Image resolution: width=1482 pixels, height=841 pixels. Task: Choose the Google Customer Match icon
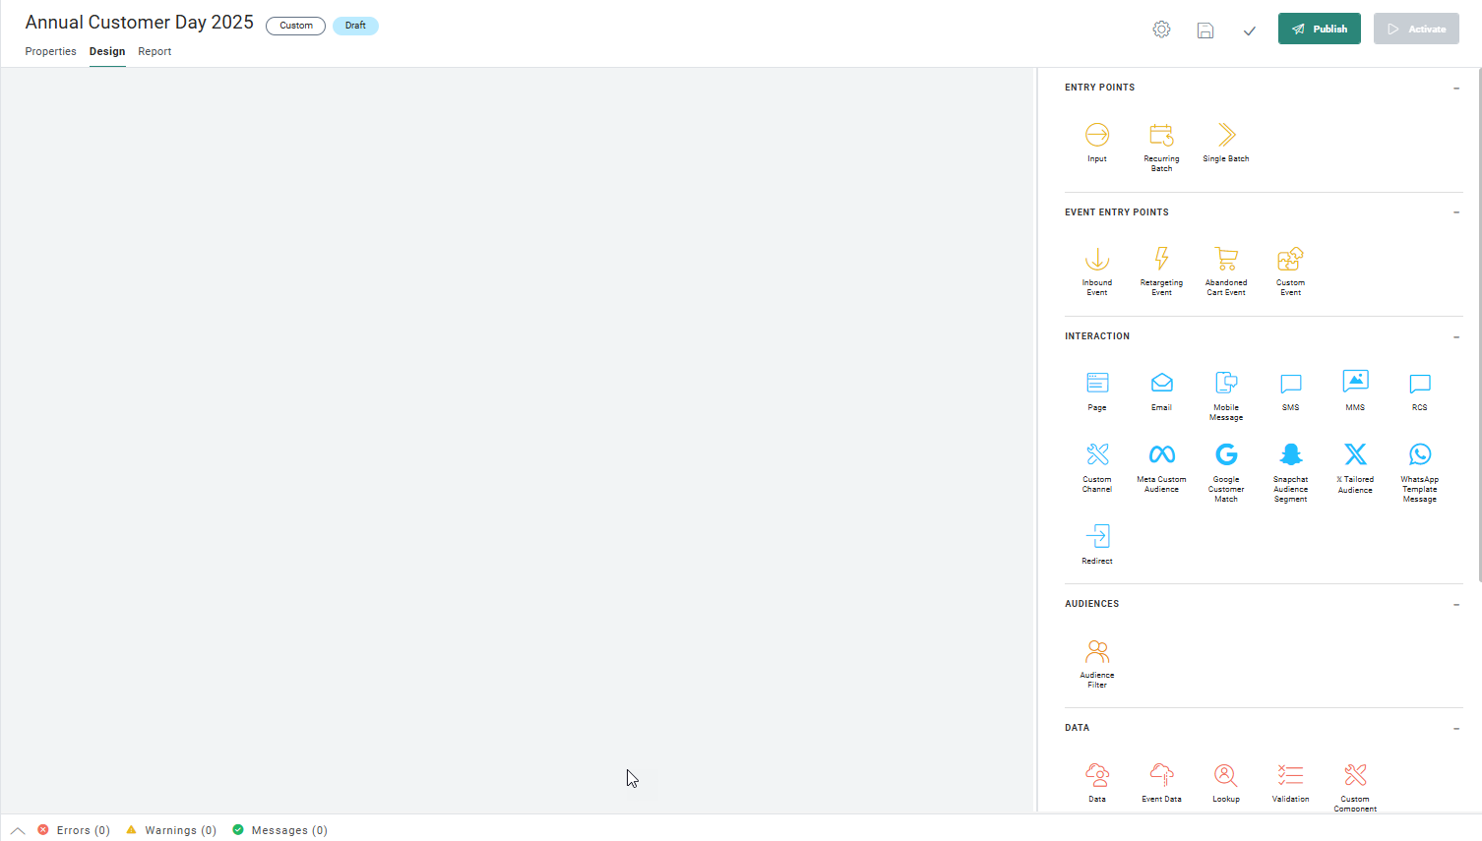tap(1225, 455)
